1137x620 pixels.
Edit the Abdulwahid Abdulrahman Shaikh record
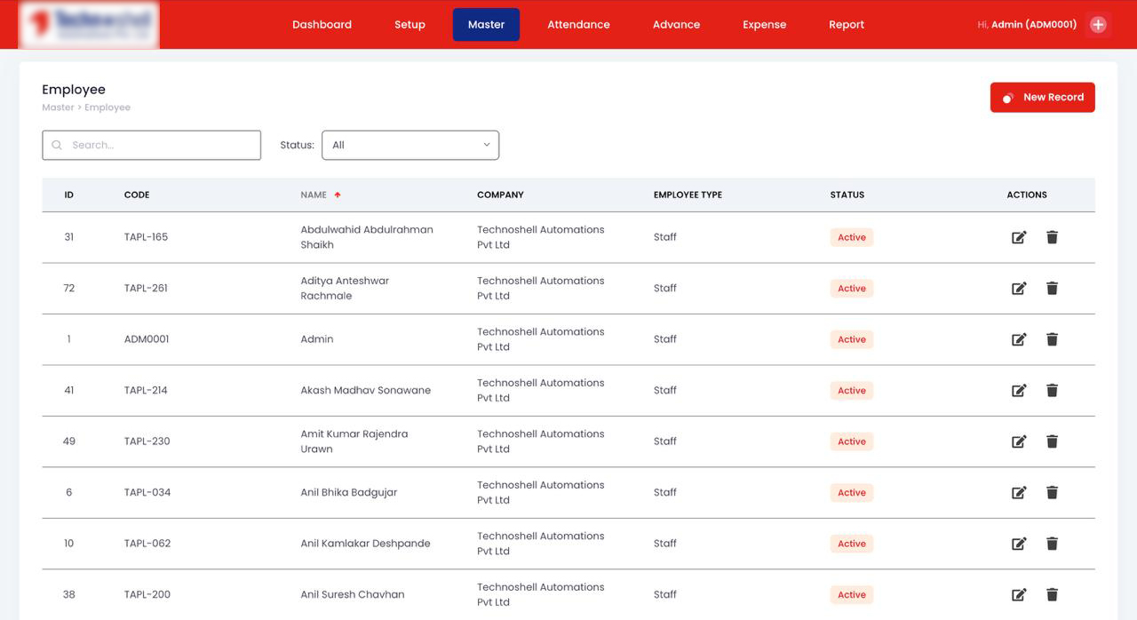point(1019,237)
